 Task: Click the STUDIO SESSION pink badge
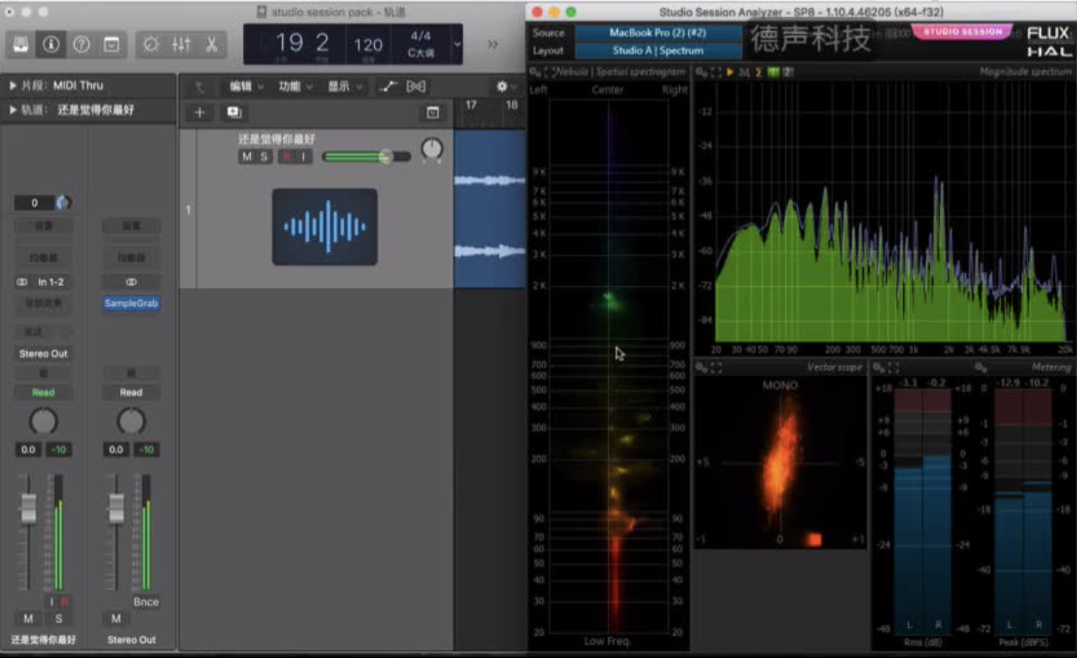(x=962, y=32)
